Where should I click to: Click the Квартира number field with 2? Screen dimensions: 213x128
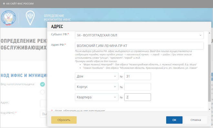click(137, 97)
